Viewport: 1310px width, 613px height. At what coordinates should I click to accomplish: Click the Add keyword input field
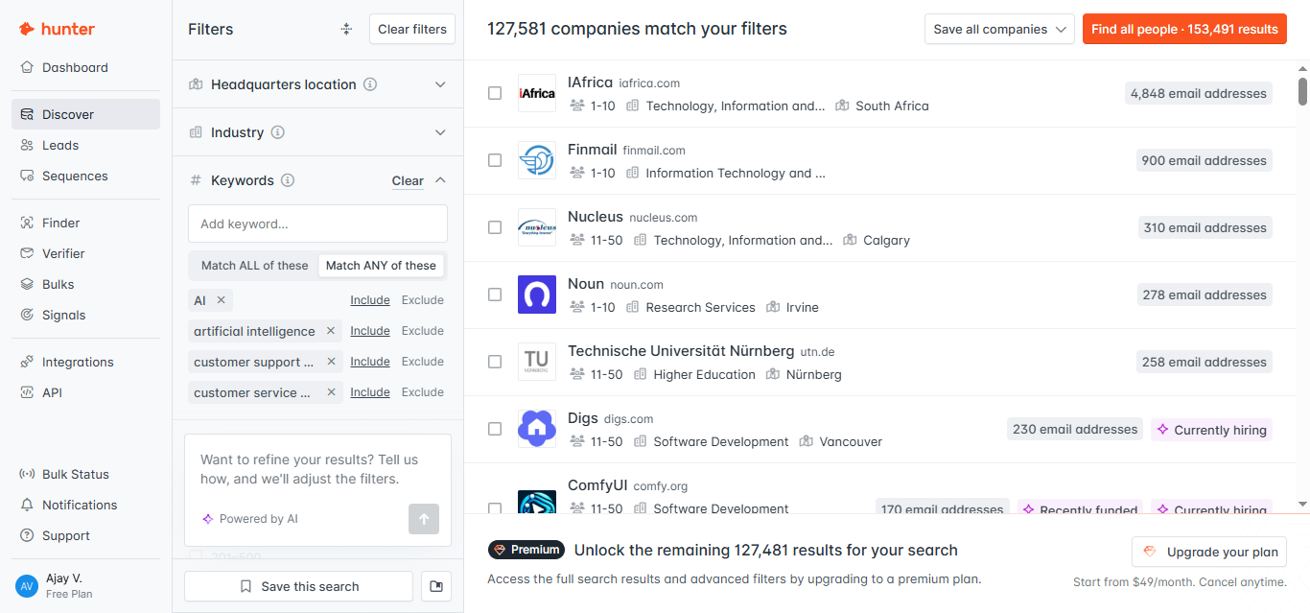click(x=317, y=224)
